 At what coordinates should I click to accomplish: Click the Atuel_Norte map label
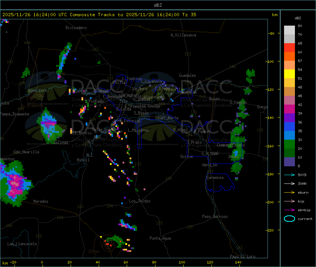click(167, 118)
